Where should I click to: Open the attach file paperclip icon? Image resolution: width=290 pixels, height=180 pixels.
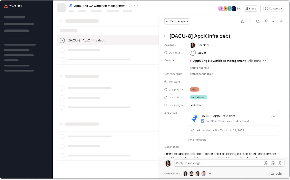[x=250, y=21]
